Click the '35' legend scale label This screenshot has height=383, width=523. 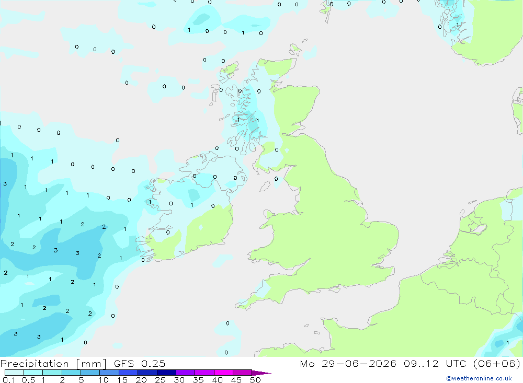(x=198, y=380)
